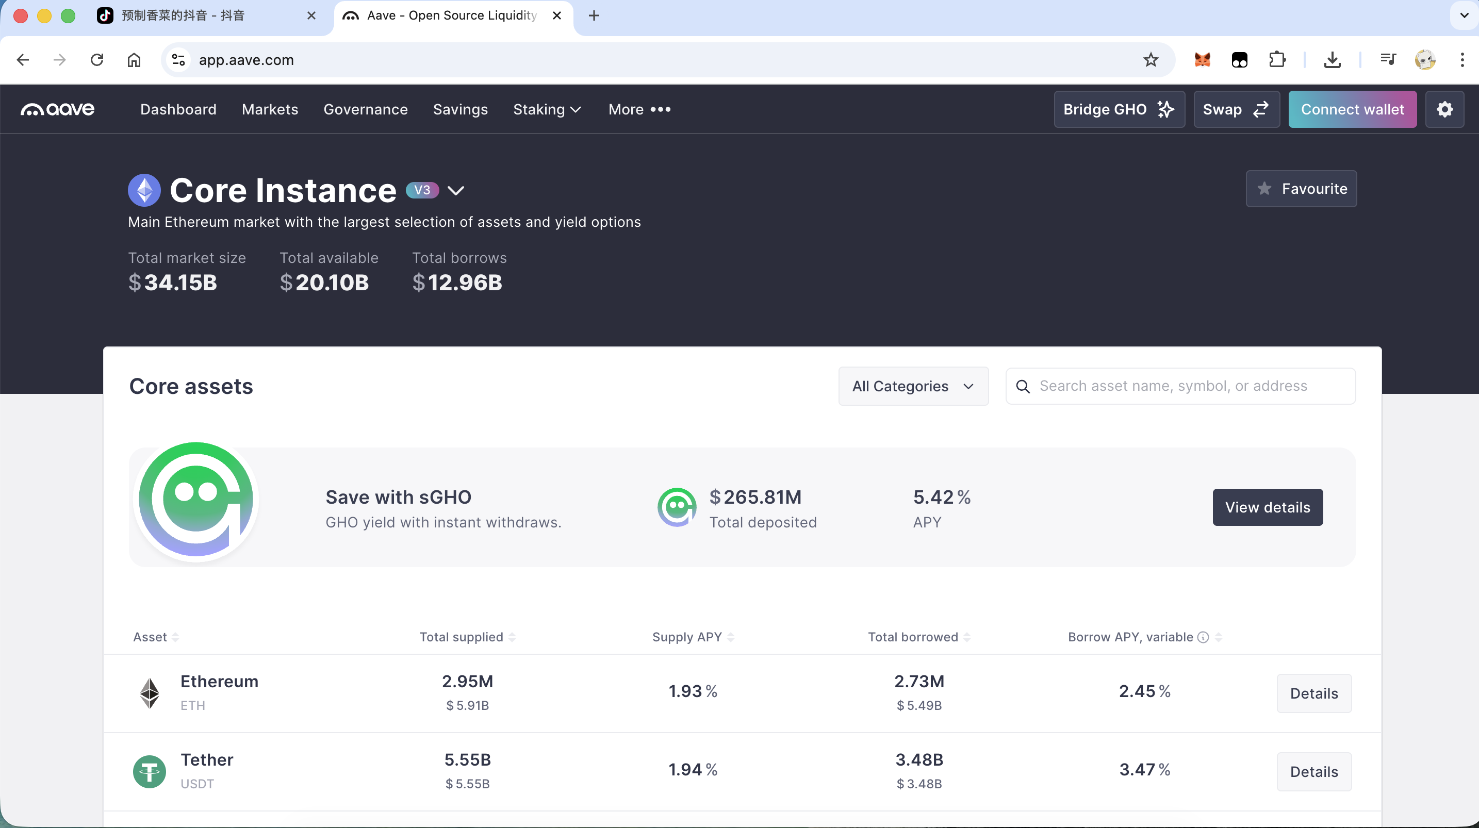
Task: Expand the Core Instance market selector chevron
Action: (455, 191)
